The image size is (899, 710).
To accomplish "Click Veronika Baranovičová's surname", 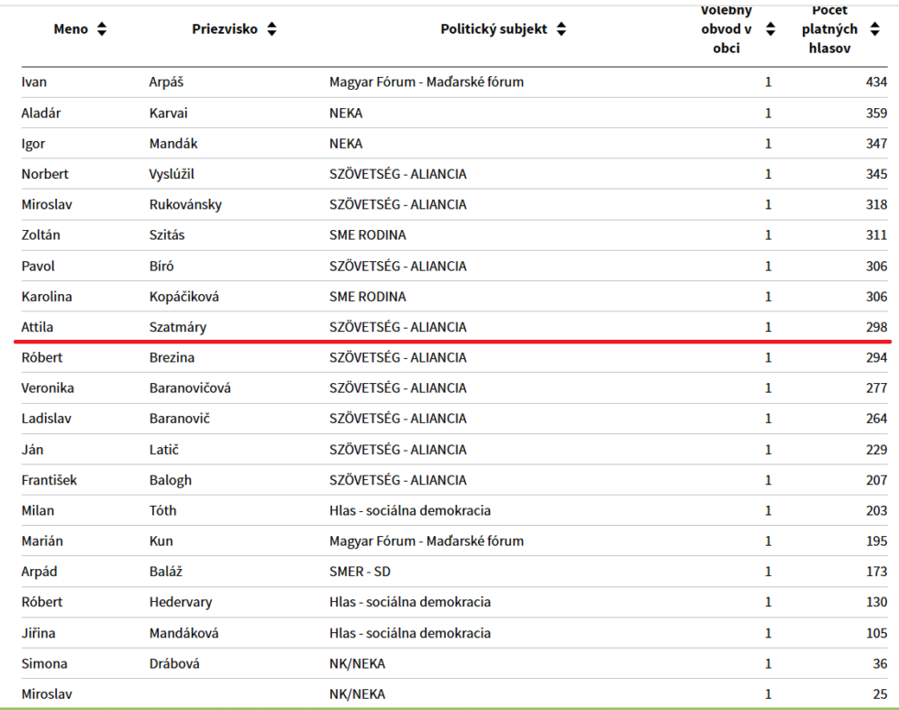I will click(190, 388).
